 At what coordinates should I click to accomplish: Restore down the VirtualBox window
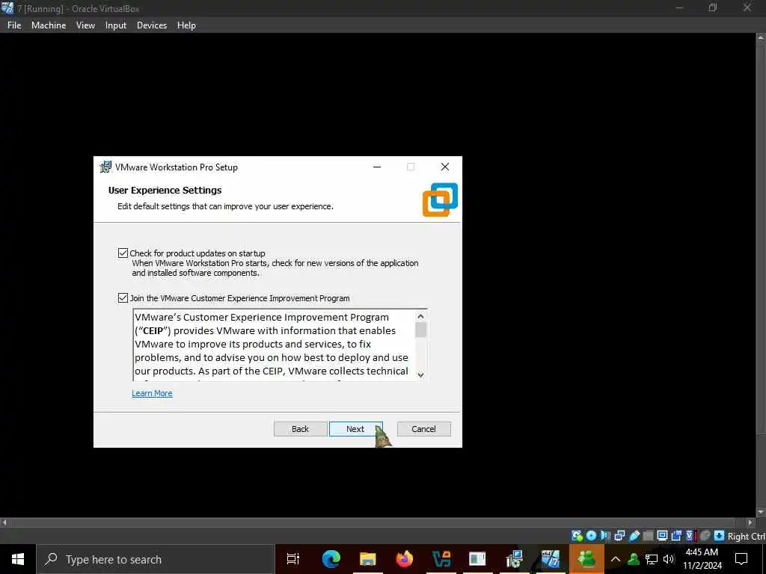(x=713, y=7)
